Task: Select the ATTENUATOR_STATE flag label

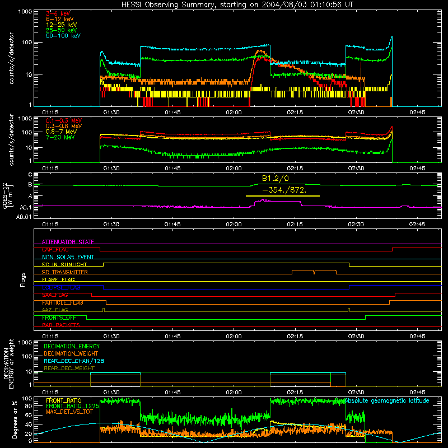Action: 68,242
